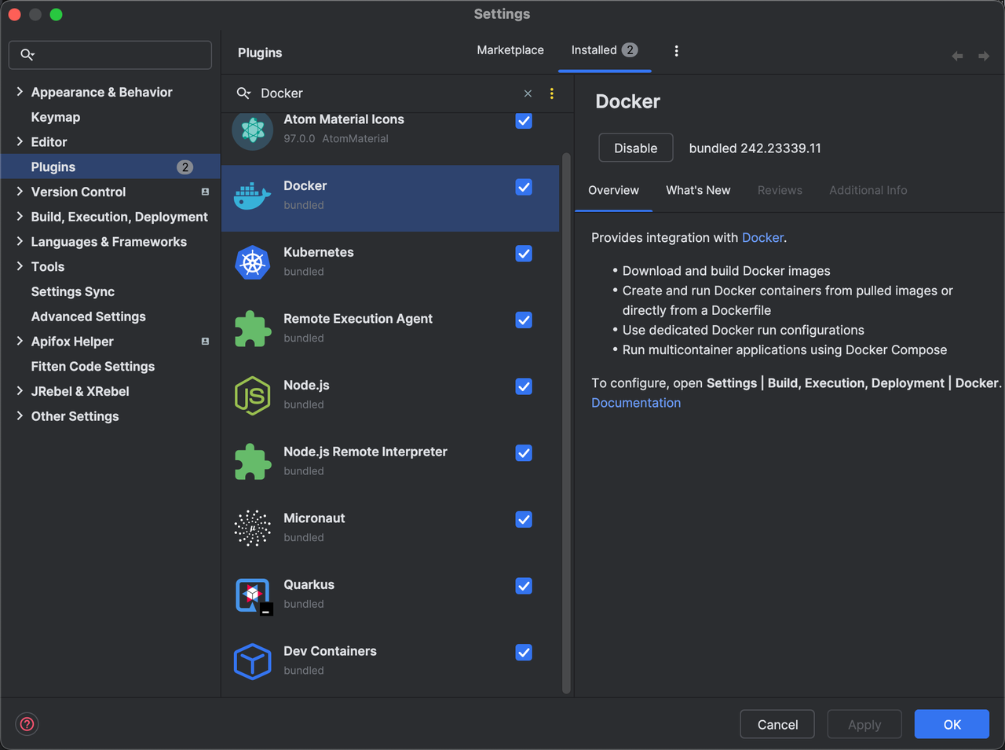Open plugin search options menu
The width and height of the screenshot is (1005, 750).
[x=552, y=93]
